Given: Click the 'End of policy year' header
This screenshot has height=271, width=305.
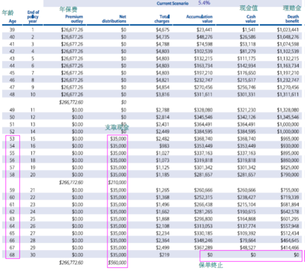Looking at the screenshot, I should tap(33, 17).
